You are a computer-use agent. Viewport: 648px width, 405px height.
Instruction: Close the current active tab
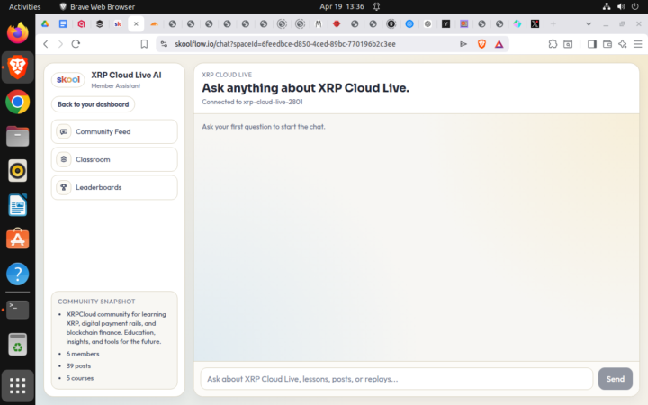(136, 24)
